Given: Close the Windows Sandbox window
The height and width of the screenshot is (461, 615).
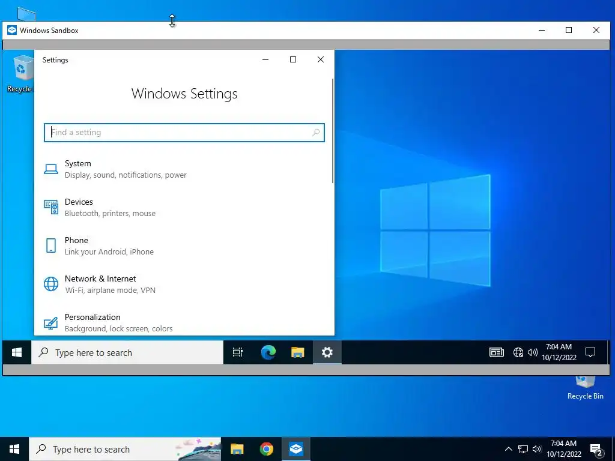Looking at the screenshot, I should [x=596, y=30].
